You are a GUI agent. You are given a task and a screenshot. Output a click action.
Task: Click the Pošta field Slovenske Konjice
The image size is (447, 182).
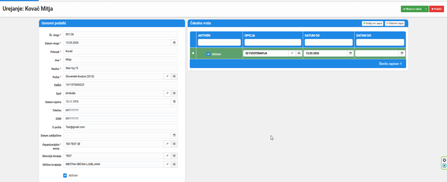(x=114, y=76)
